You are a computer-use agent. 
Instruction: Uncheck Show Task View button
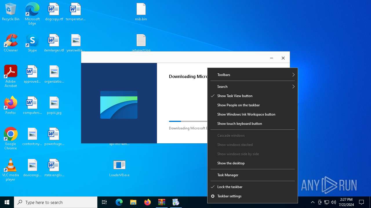(x=252, y=96)
